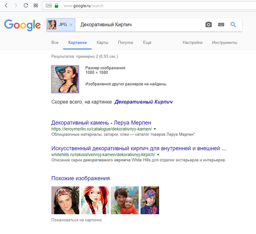Open the Похожие изображения heading link
Screen dimensions: 256x234
(80, 178)
